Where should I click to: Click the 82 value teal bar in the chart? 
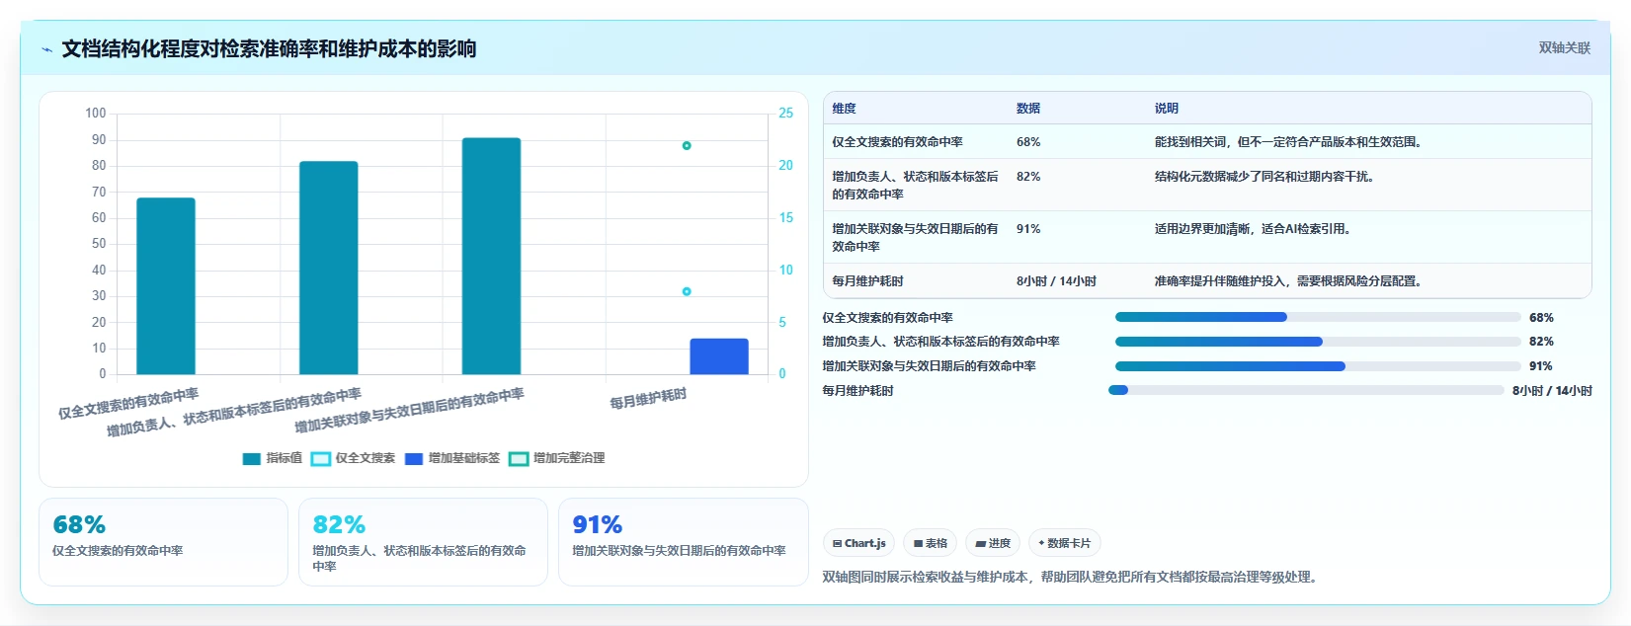click(x=329, y=268)
